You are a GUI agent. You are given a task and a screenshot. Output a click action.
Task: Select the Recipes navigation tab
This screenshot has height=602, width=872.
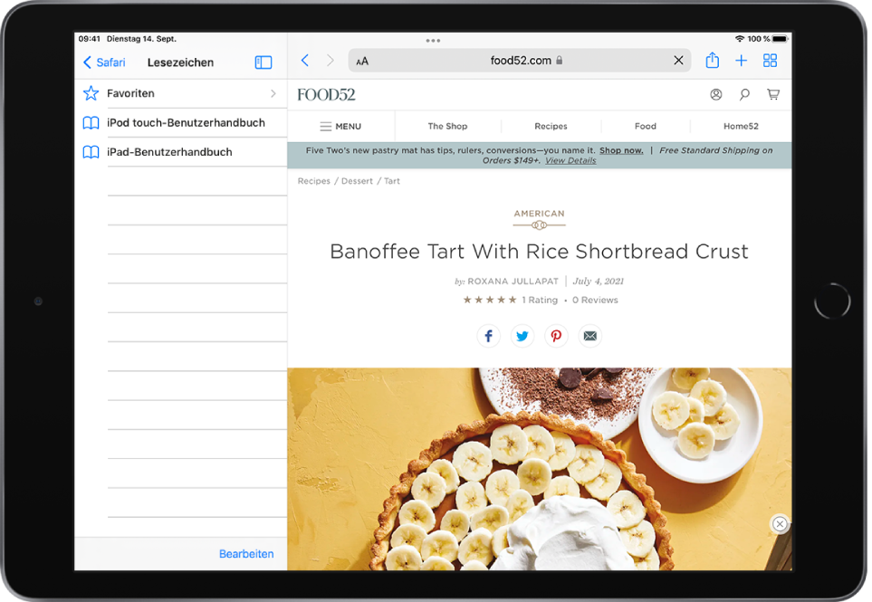point(551,127)
